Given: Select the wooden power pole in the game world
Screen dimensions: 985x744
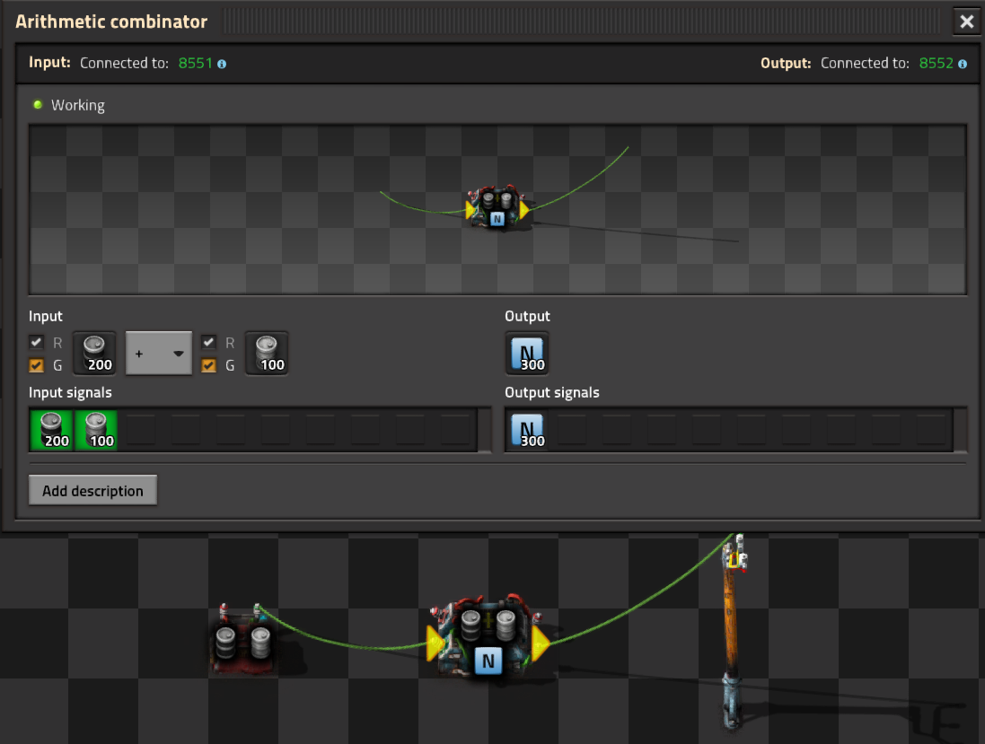Looking at the screenshot, I should (x=733, y=631).
